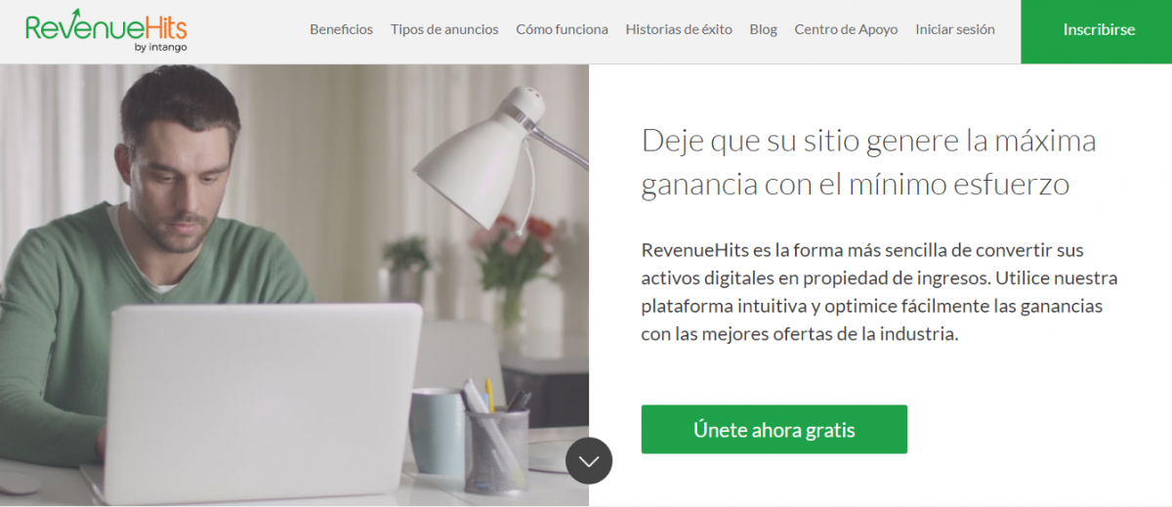
Task: Open the Blog link
Action: click(x=764, y=29)
